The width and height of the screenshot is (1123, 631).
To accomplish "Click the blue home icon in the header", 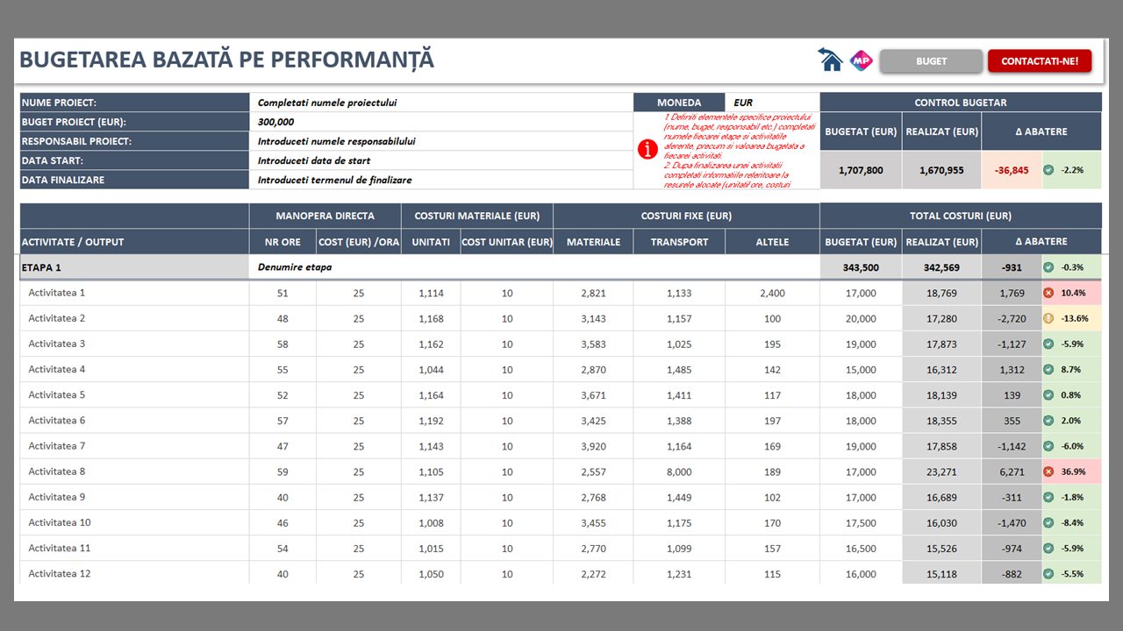I will coord(830,60).
